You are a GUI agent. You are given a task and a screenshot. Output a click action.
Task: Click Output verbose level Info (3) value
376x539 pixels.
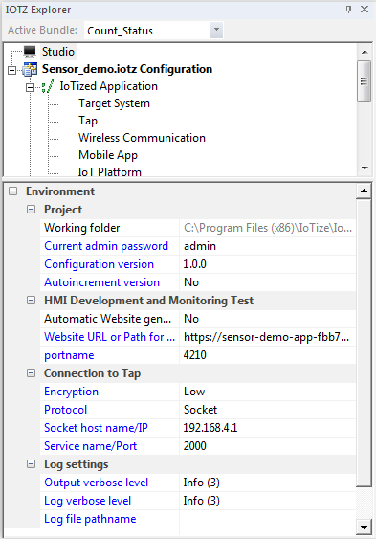coord(268,483)
